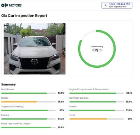Viewport: 140px width, 135px height.
Task: Click the phone icon in booking button
Action: coord(106,5)
